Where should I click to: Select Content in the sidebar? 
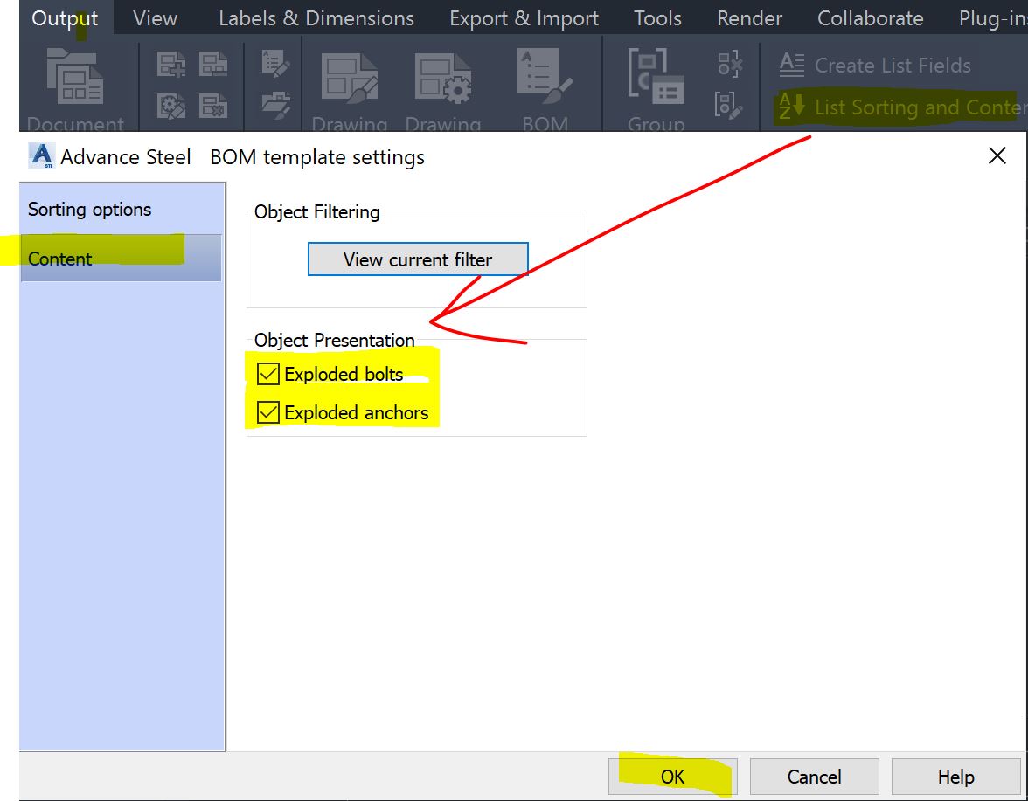[x=121, y=258]
